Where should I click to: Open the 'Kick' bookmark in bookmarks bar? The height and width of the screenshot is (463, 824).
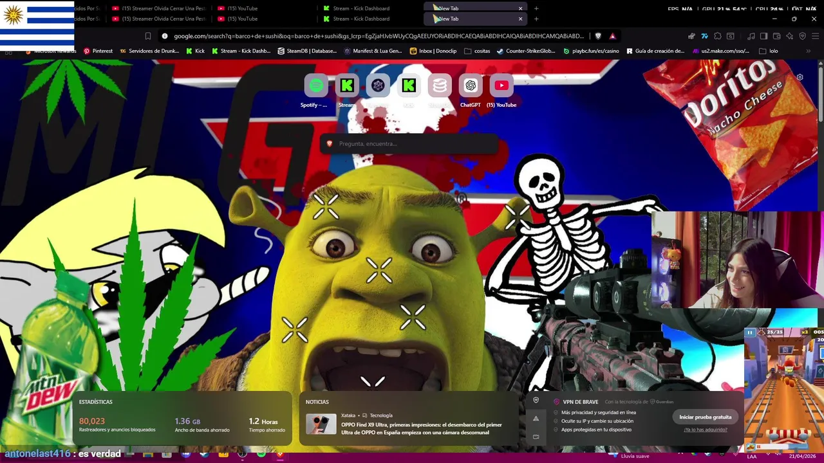[195, 51]
